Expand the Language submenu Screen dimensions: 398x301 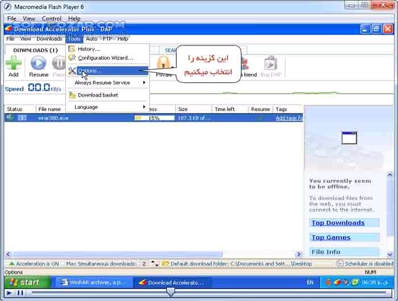108,107
